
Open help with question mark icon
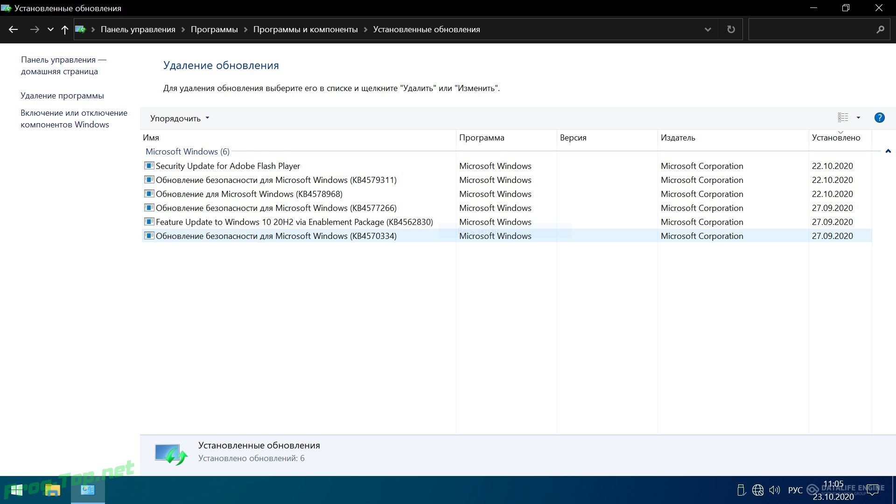(x=879, y=118)
